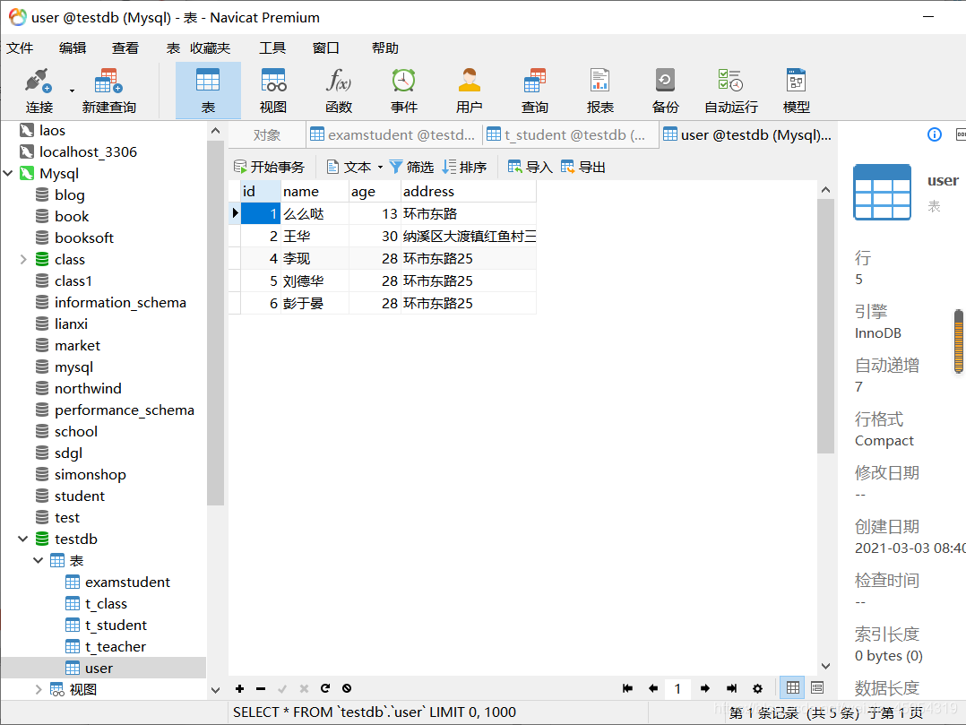966x725 pixels.
Task: Click the page number input field
Action: 677,687
